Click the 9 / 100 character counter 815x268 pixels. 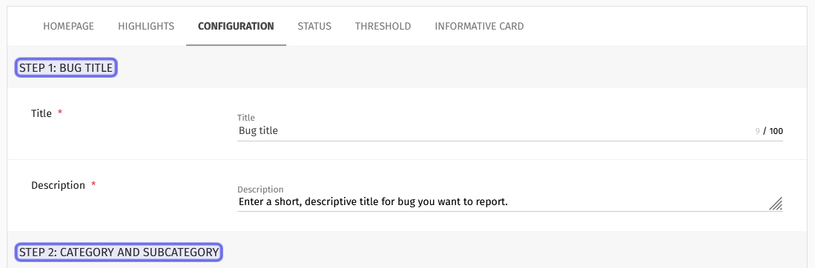[x=769, y=131]
